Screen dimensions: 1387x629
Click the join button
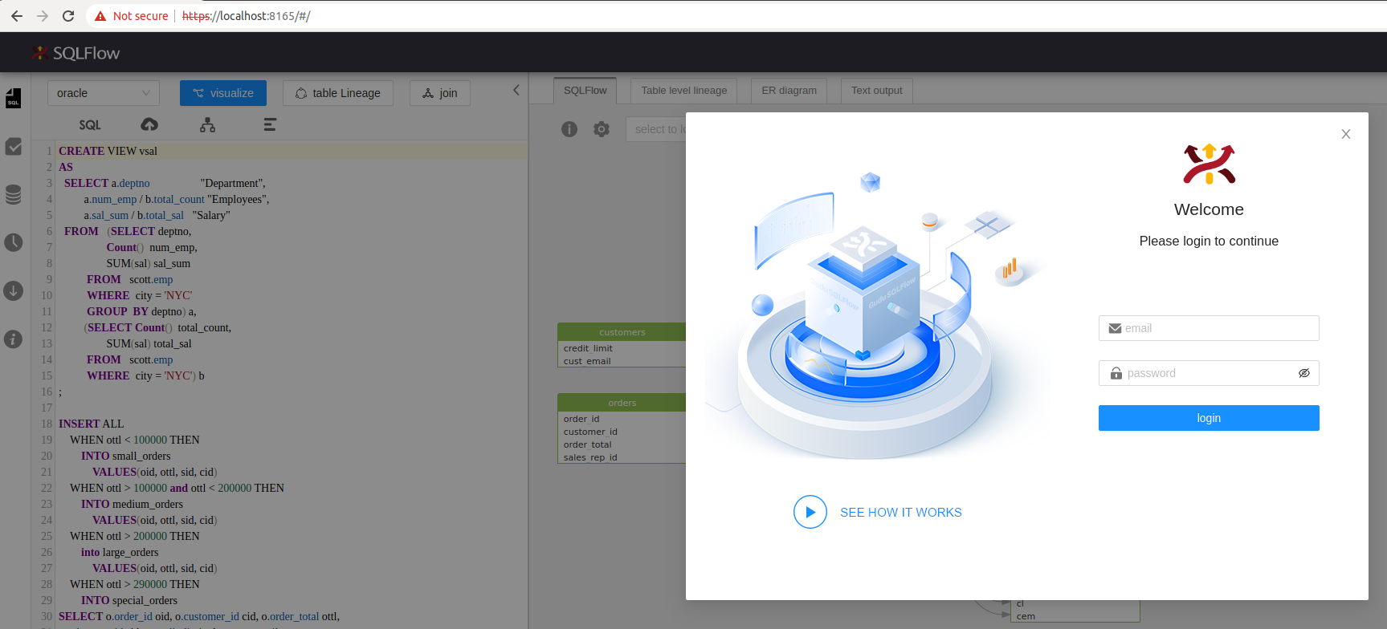pyautogui.click(x=440, y=93)
